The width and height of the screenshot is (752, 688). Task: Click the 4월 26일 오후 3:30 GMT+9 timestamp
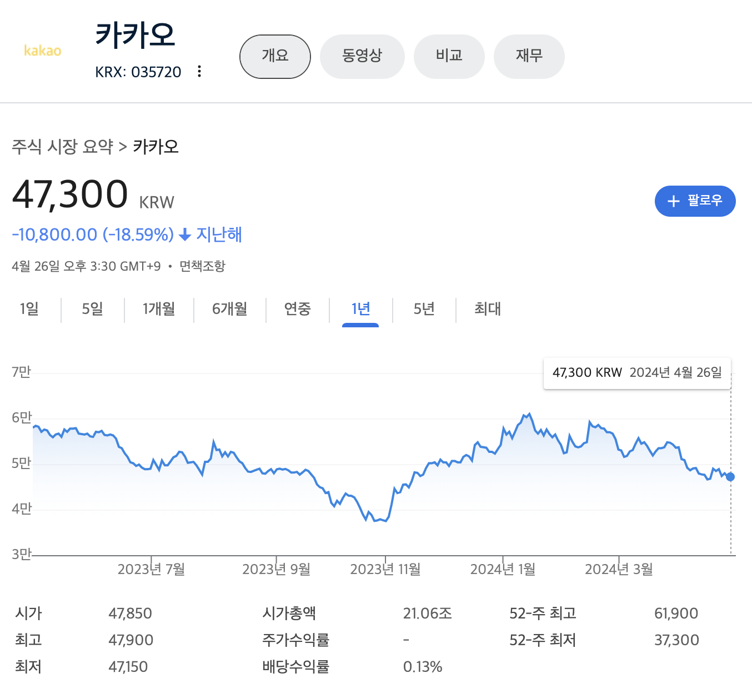[86, 266]
